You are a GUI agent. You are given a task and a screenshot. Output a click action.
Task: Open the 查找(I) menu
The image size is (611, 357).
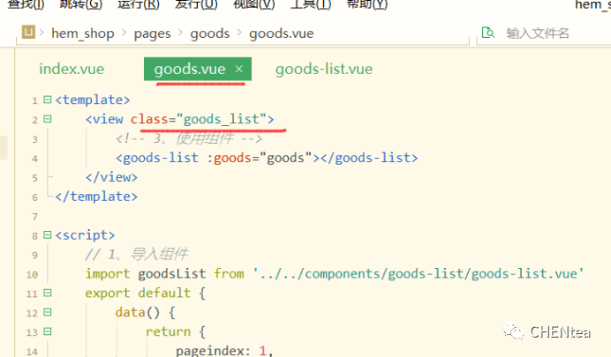(x=26, y=4)
